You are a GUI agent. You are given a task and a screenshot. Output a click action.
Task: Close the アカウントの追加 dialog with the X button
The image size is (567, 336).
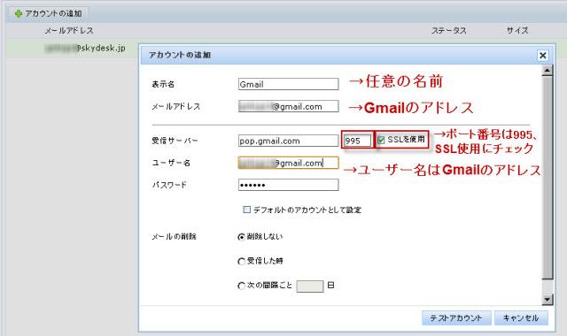(x=542, y=55)
